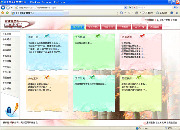Click the 账户管理 link at top
The height and width of the screenshot is (130, 180).
click(x=165, y=20)
